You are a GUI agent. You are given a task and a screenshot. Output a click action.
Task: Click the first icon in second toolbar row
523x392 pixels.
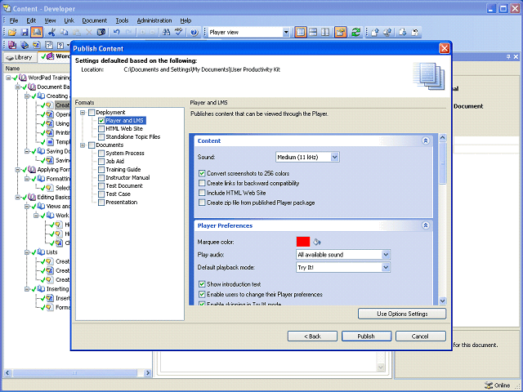point(12,45)
